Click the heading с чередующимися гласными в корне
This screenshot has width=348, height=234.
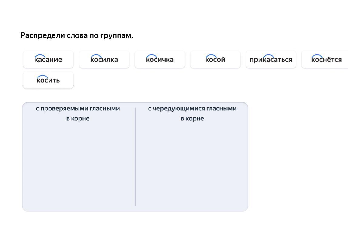(192, 114)
